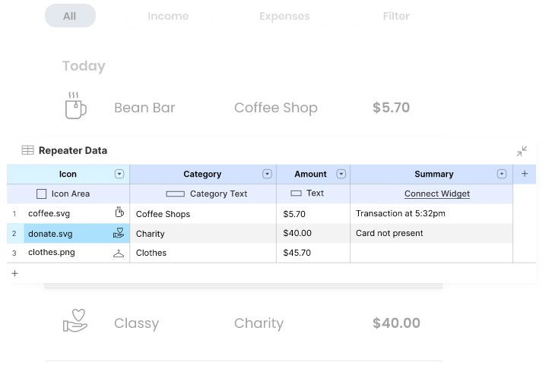Open the Summary column dropdown
This screenshot has width=555, height=381.
tap(502, 174)
